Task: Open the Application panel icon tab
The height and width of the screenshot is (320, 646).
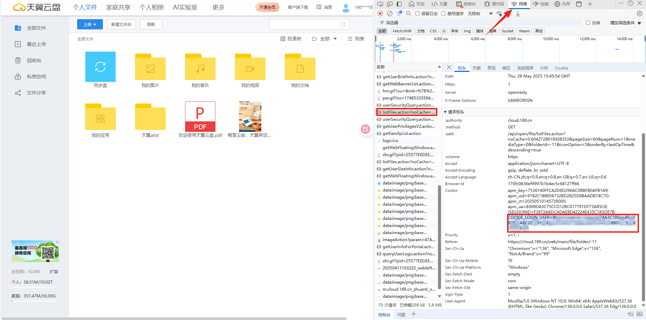Action: (x=579, y=4)
